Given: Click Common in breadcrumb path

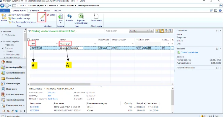Looking at the screenshot, I should (52, 6).
